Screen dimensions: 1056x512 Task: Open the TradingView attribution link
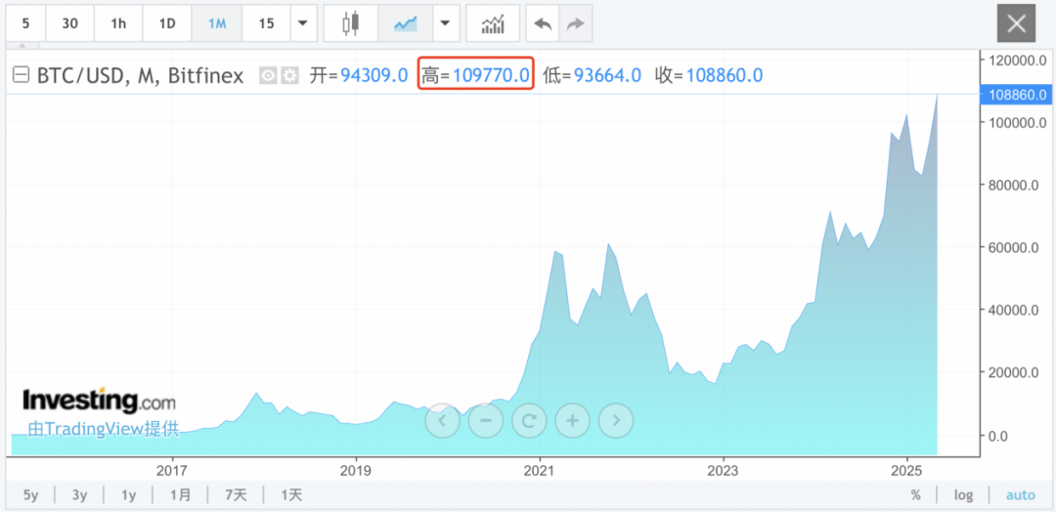tap(103, 428)
